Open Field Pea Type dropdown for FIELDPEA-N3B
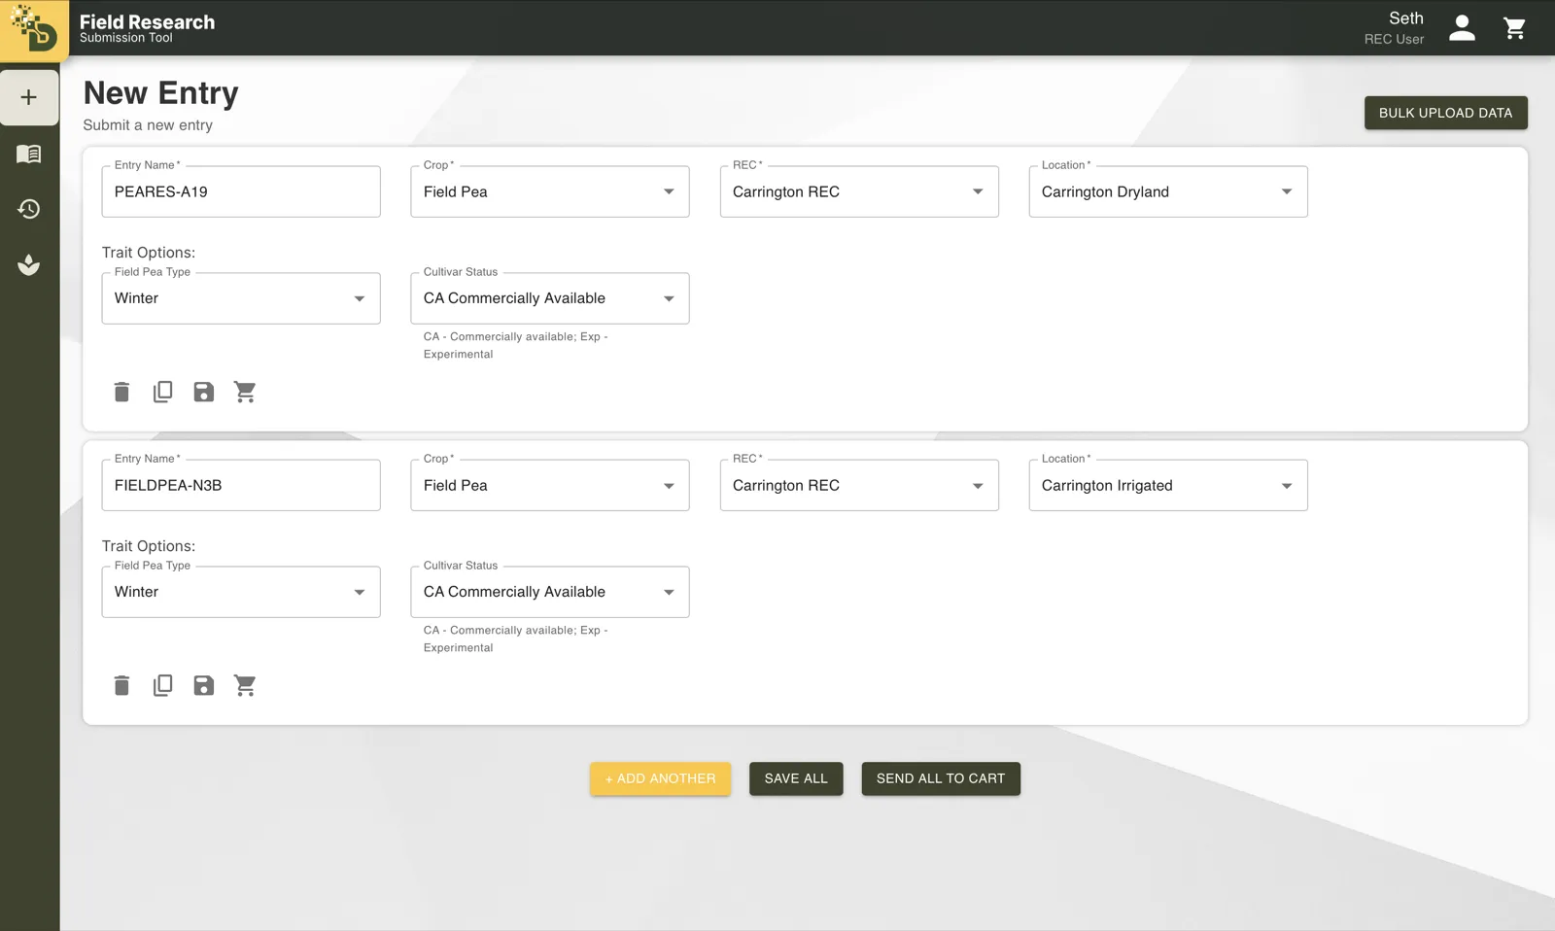Image resolution: width=1555 pixels, height=931 pixels. (241, 592)
